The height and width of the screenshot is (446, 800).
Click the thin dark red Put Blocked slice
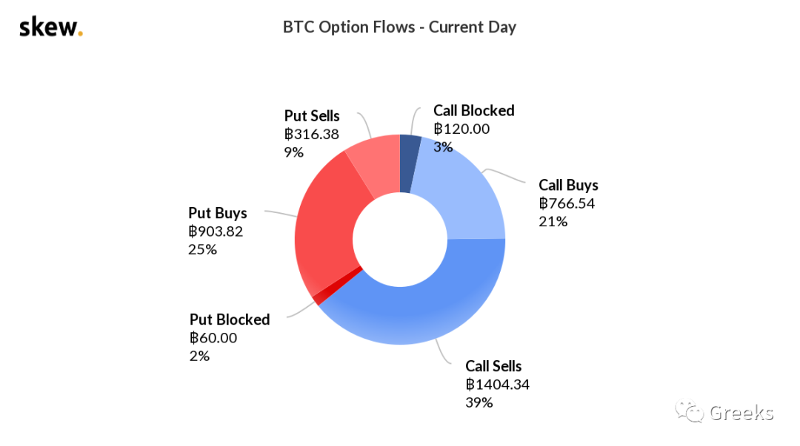tap(334, 288)
